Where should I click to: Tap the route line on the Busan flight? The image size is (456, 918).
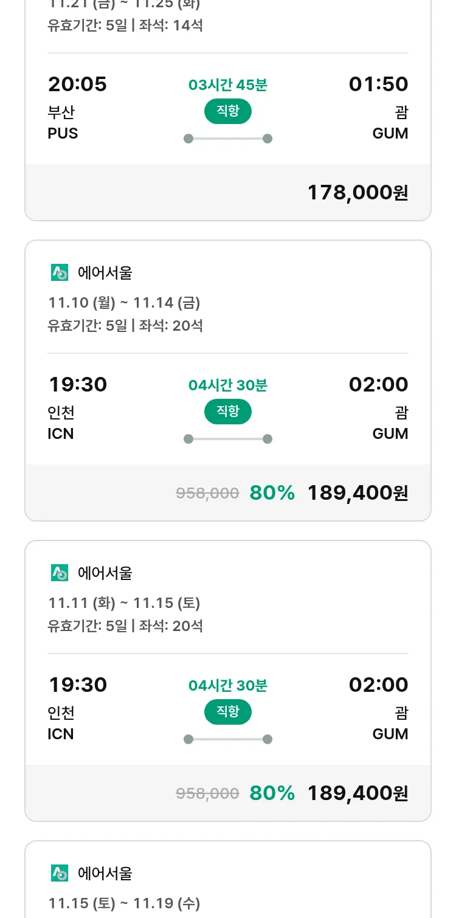[227, 139]
